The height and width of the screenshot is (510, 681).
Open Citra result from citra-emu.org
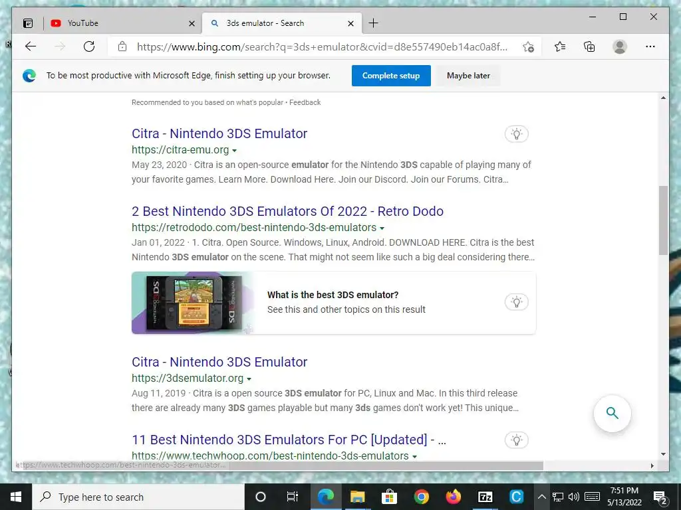(x=219, y=133)
